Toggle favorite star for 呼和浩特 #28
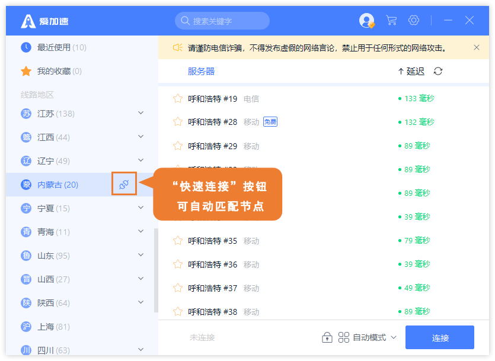Screen dimensions: 495x361 [178, 122]
